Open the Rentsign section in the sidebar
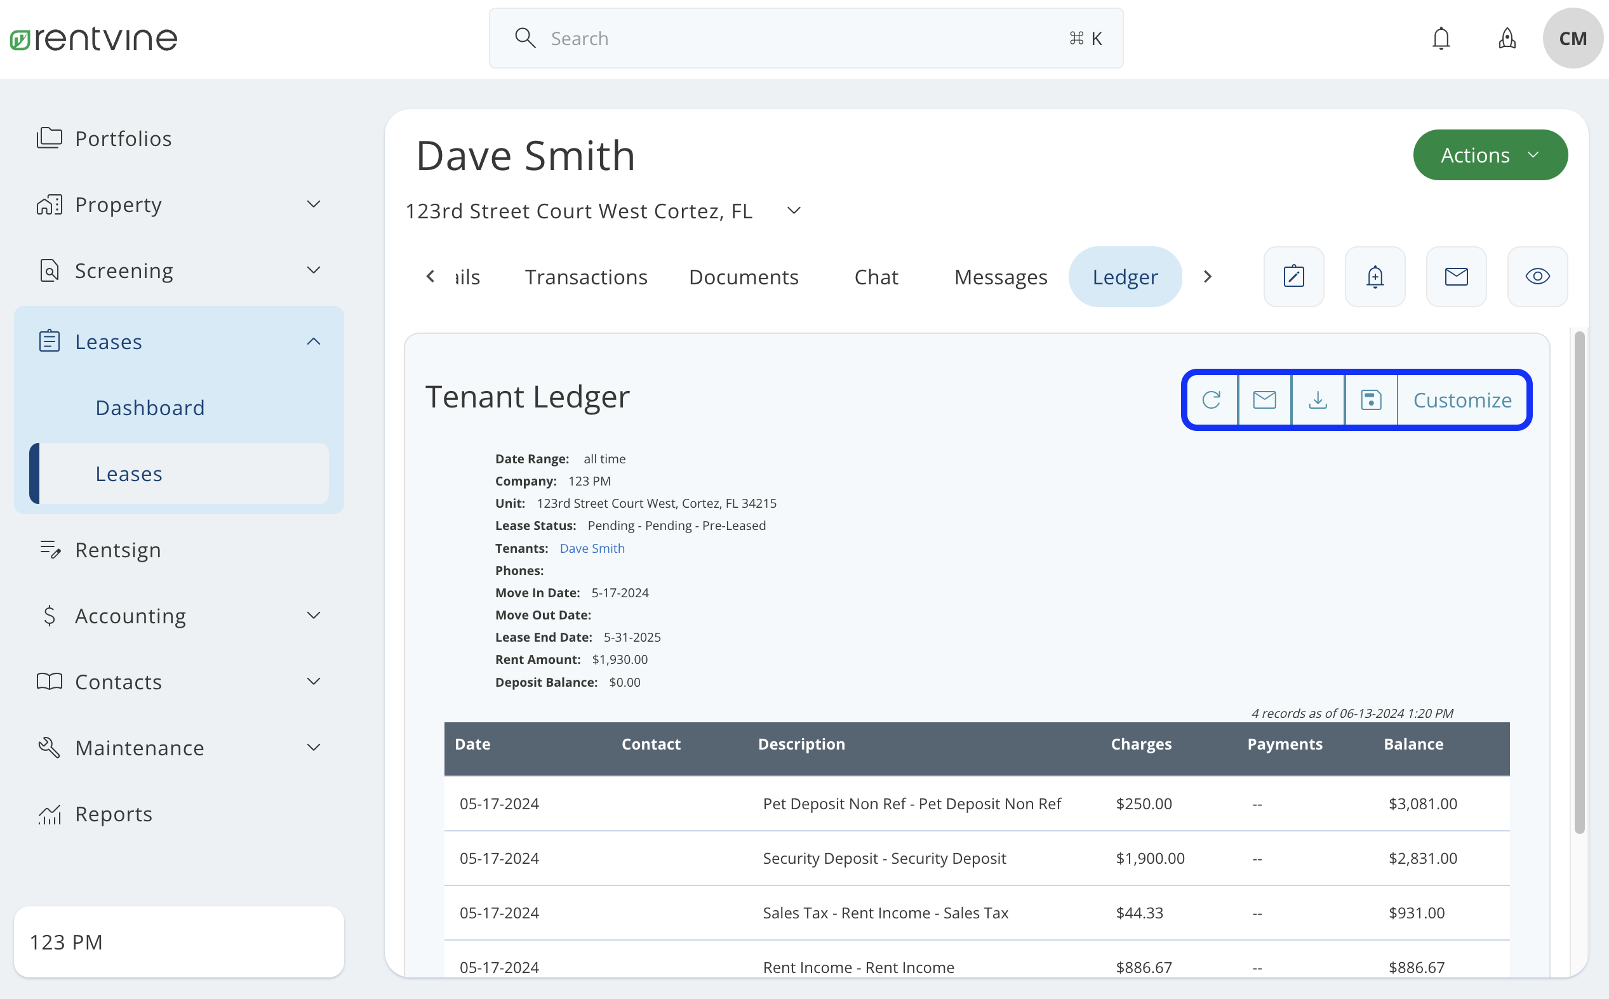Screen dimensions: 1609x999 (x=118, y=550)
